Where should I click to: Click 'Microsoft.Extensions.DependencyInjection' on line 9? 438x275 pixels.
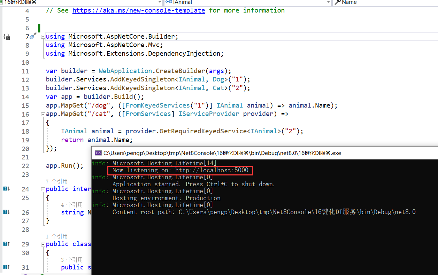[144, 54]
